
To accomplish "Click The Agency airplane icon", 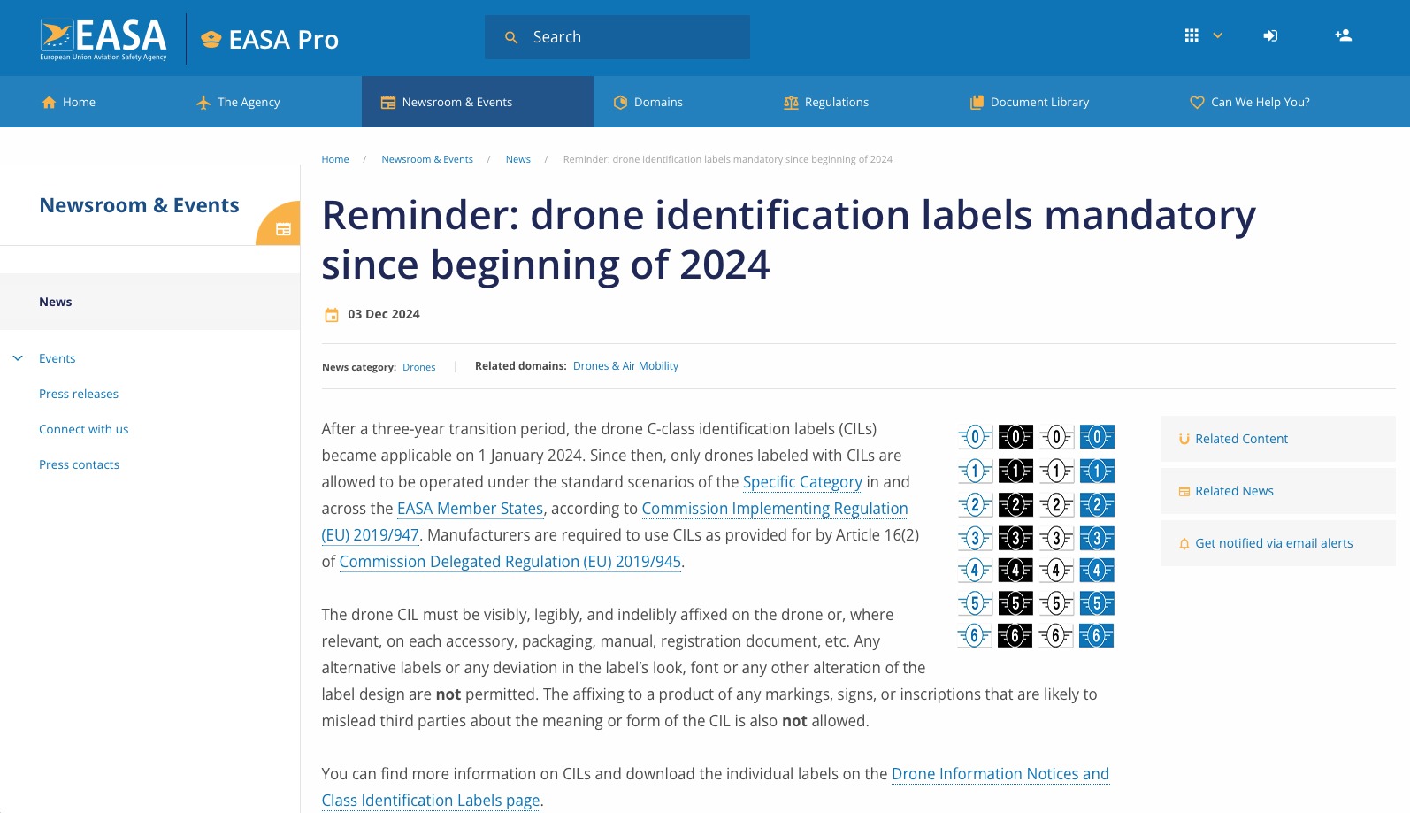I will pos(203,103).
